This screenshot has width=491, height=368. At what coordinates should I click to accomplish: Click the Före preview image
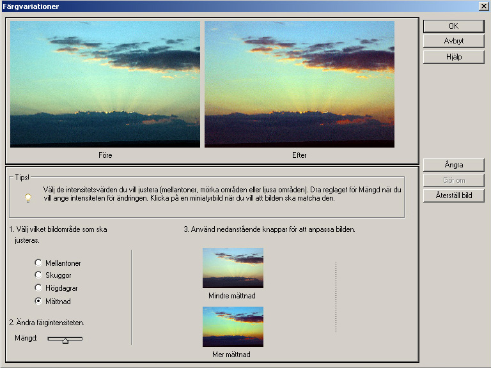pyautogui.click(x=105, y=84)
